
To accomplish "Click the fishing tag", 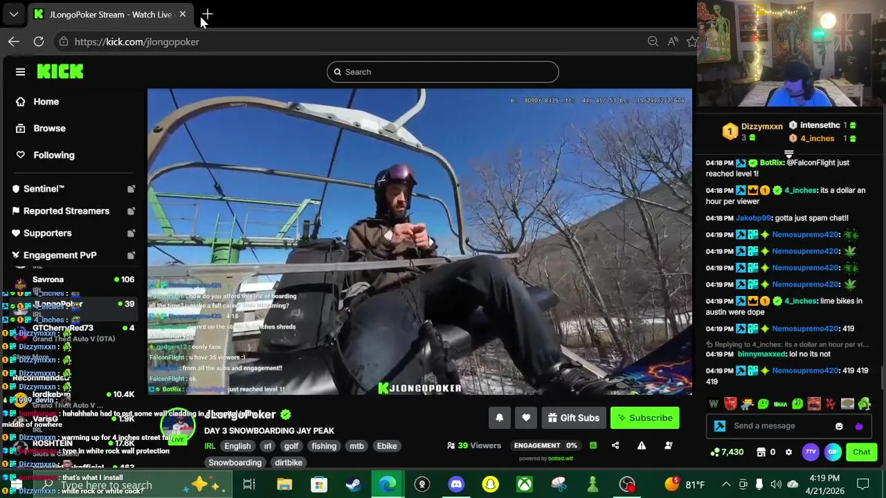I will pos(324,446).
